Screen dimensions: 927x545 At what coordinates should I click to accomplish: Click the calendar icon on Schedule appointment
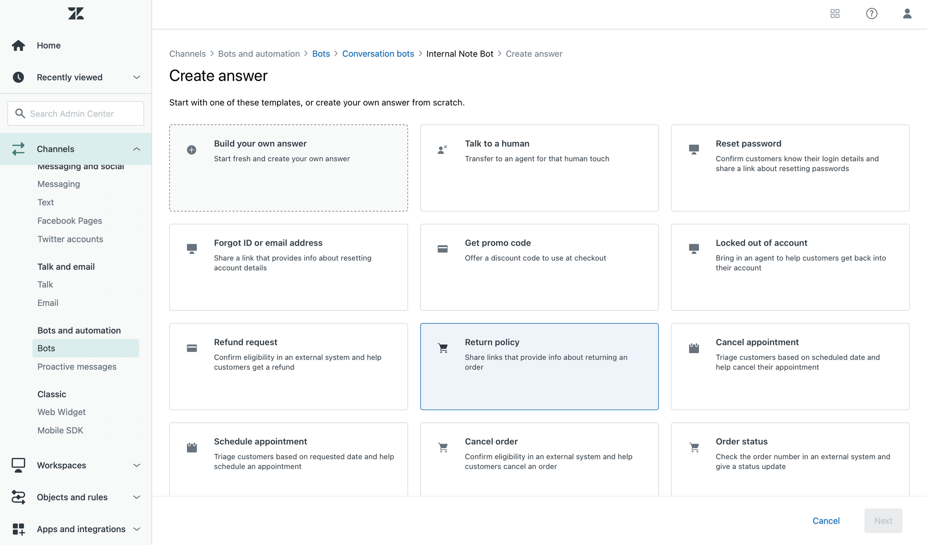point(191,447)
